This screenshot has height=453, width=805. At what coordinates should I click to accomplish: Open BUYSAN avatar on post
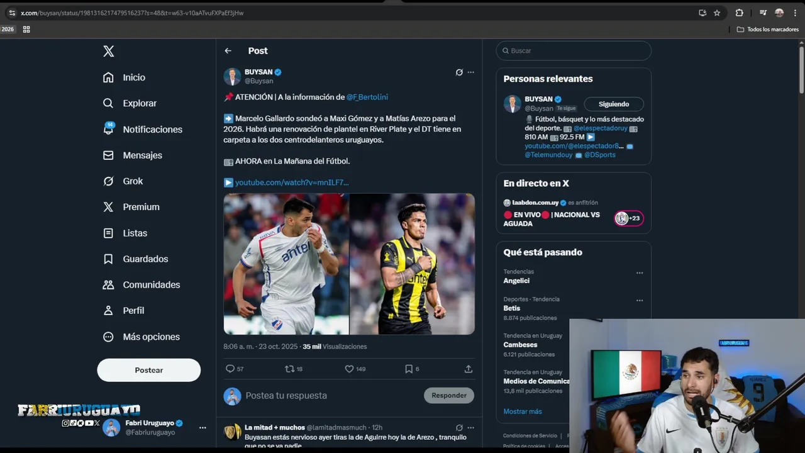pos(232,76)
